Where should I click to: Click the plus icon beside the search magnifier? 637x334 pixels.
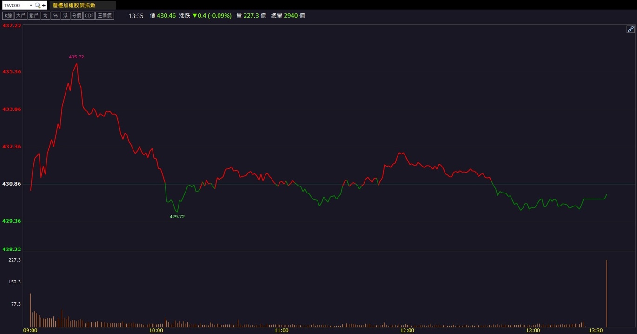(44, 6)
